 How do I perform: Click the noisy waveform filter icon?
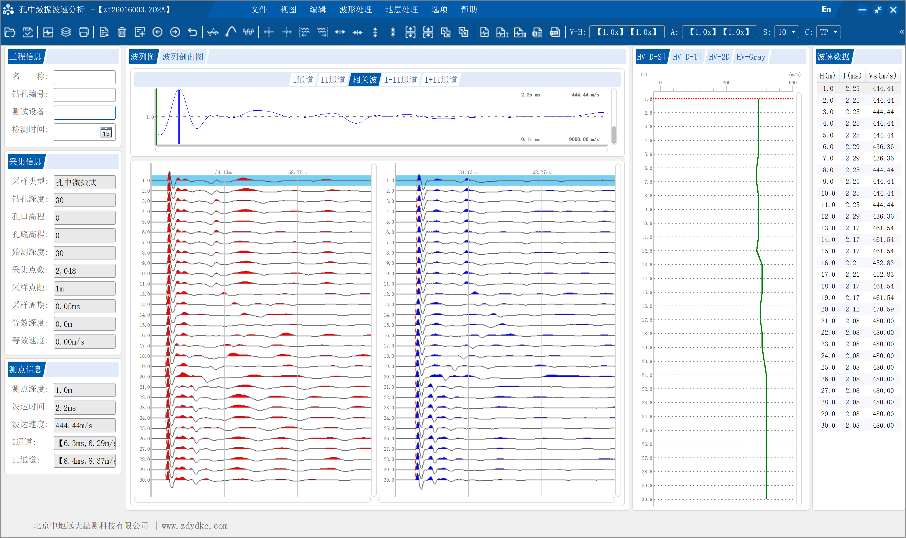(213, 32)
